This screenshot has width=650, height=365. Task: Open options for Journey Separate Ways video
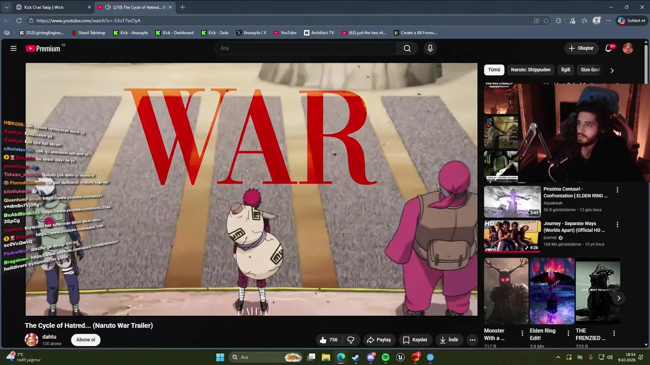617,225
